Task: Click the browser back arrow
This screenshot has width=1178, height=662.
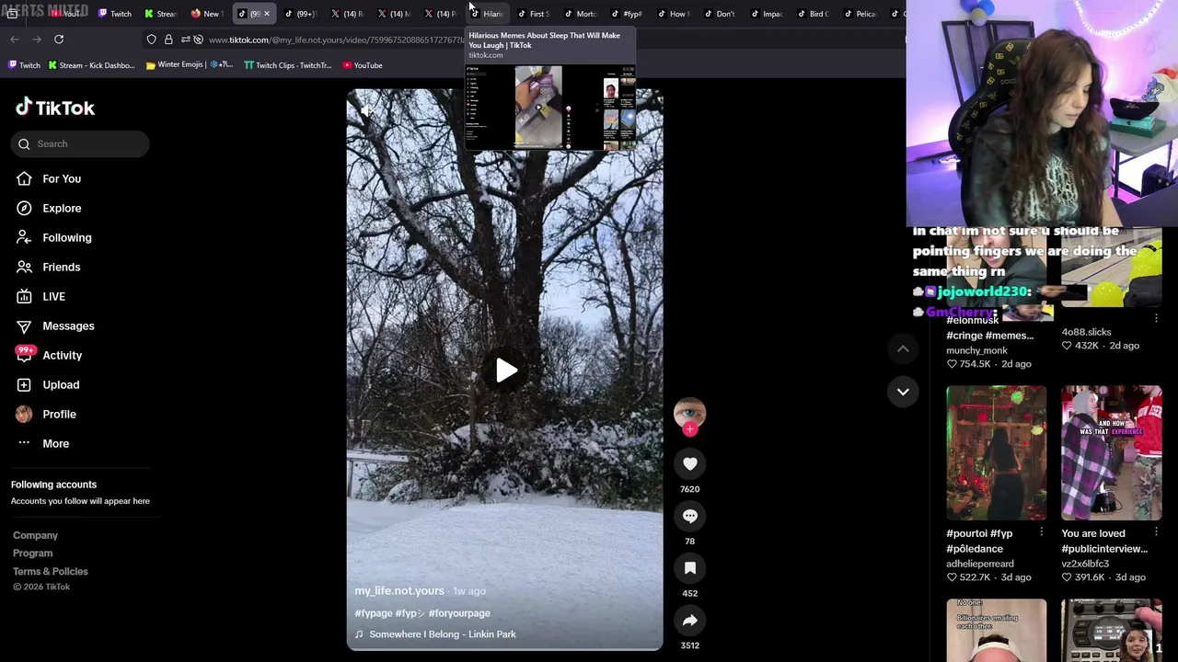Action: click(x=15, y=40)
